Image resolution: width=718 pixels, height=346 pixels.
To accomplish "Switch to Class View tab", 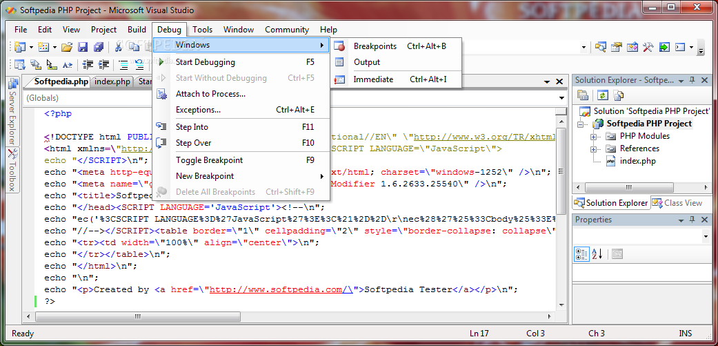I will click(x=678, y=202).
